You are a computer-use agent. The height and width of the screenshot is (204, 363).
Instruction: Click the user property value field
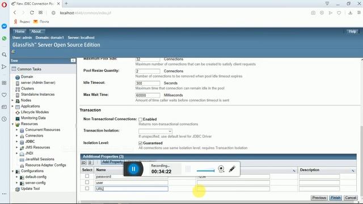[233, 182]
